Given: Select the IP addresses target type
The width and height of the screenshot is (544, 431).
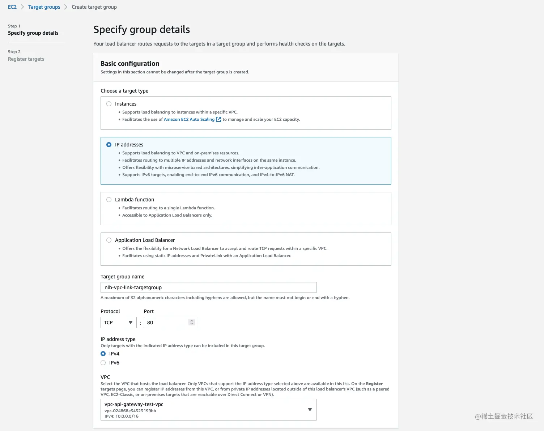Looking at the screenshot, I should click(x=109, y=145).
